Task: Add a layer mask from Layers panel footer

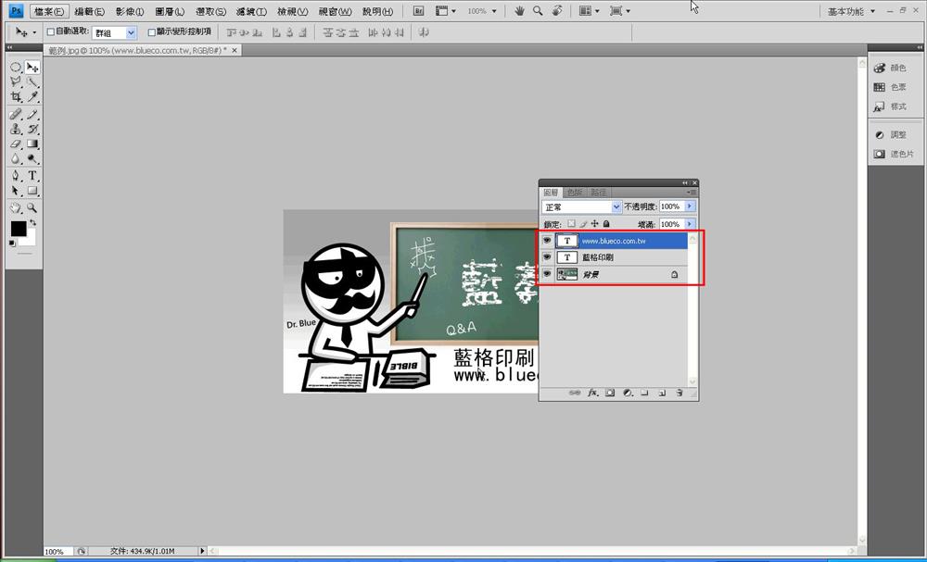Action: (x=610, y=393)
